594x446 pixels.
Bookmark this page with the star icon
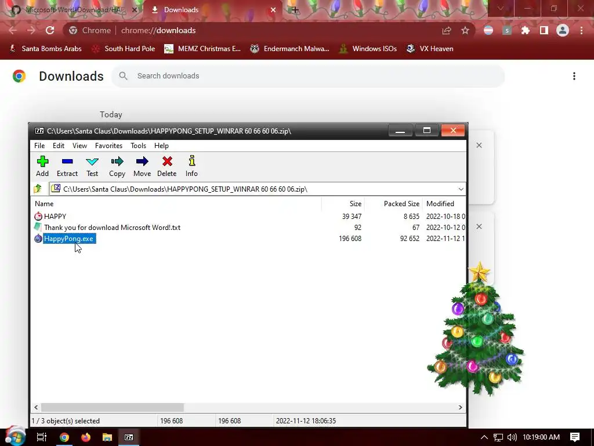[x=465, y=30]
